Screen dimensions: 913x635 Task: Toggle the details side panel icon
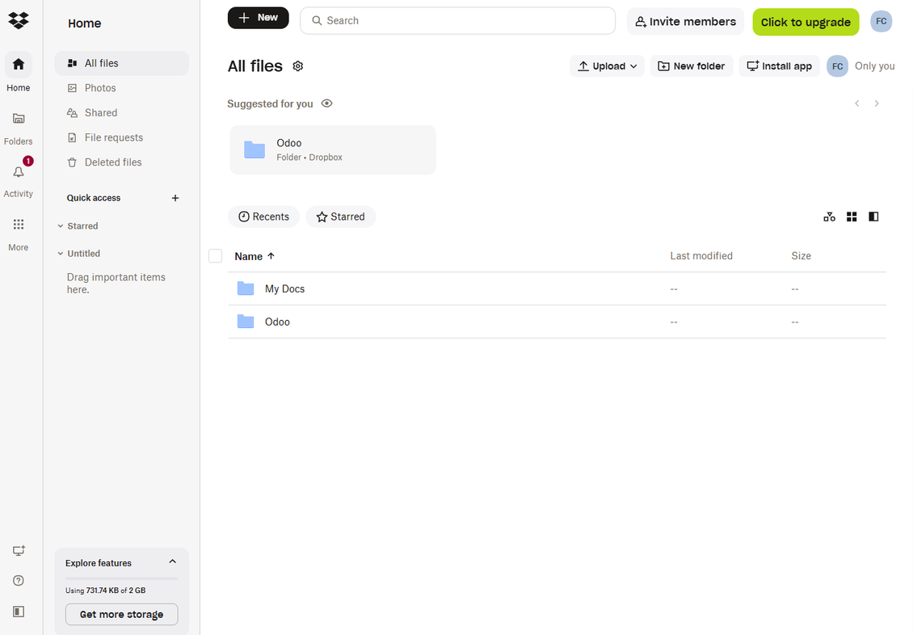[x=873, y=217]
